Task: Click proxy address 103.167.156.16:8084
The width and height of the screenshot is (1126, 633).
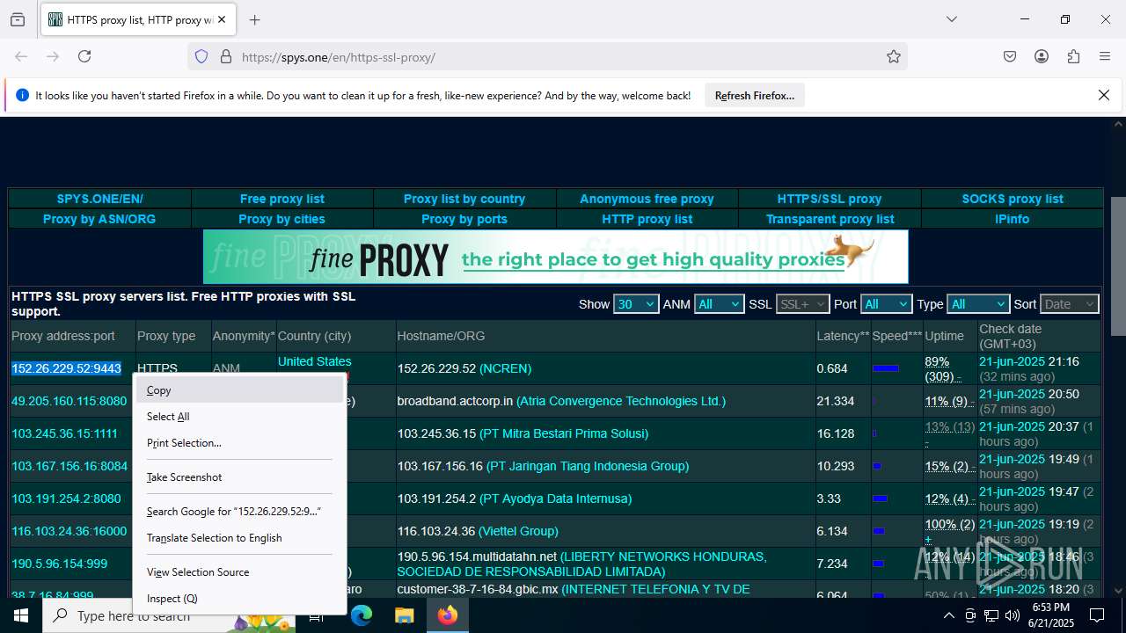Action: click(x=69, y=466)
